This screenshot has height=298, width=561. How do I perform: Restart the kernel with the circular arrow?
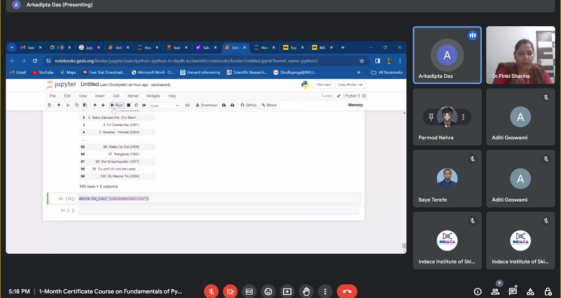pos(136,106)
